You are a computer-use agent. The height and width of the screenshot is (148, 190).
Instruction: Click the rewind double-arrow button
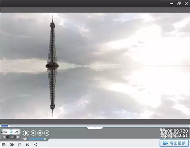coord(3,137)
